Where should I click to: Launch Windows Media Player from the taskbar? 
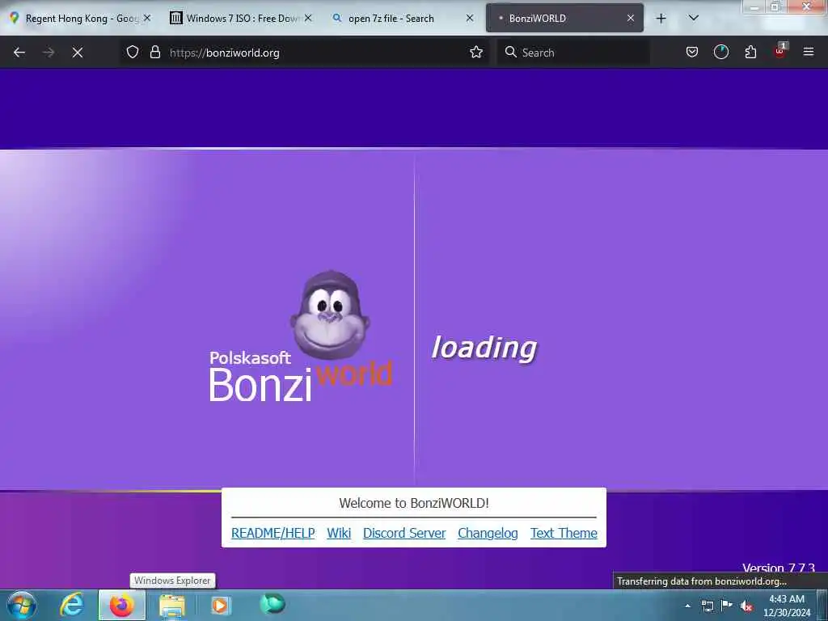[220, 605]
